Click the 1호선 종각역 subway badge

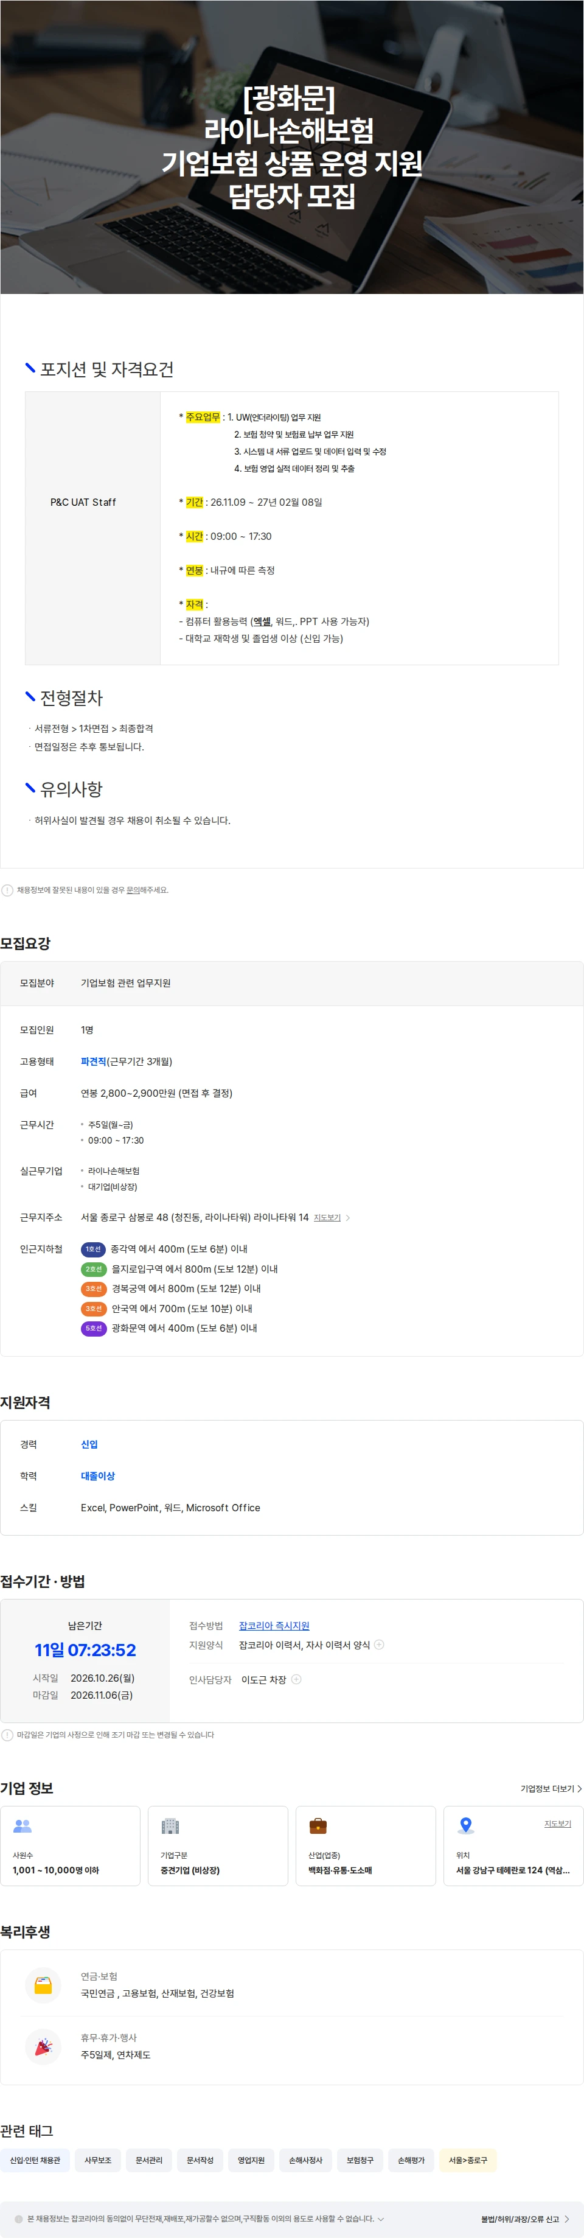pyautogui.click(x=93, y=1248)
